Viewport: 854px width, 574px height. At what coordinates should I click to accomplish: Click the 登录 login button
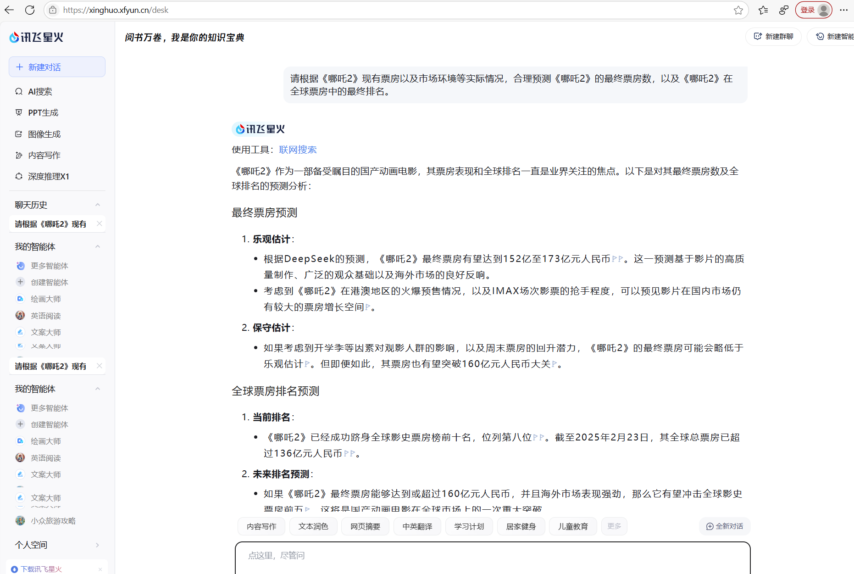point(814,10)
